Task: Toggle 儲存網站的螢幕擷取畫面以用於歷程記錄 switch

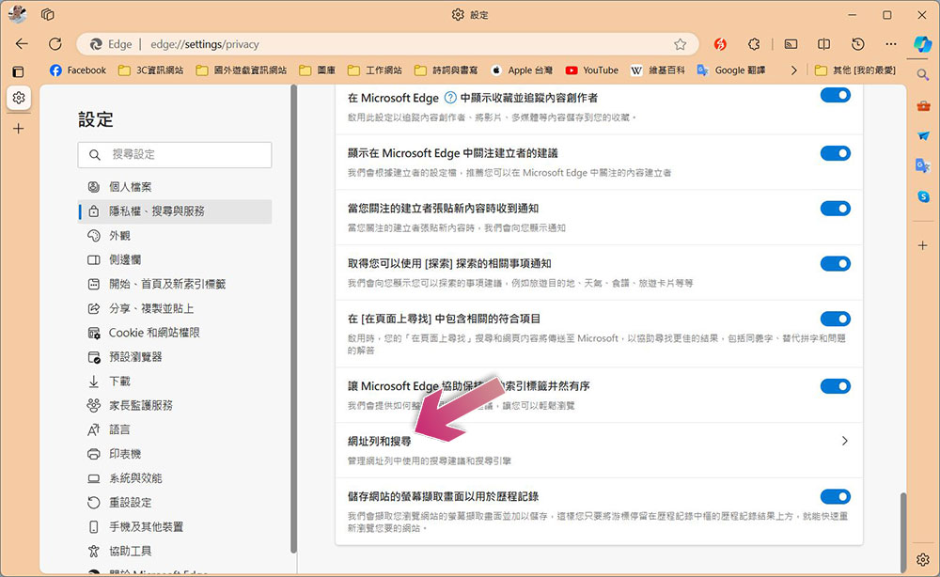Action: tap(835, 496)
